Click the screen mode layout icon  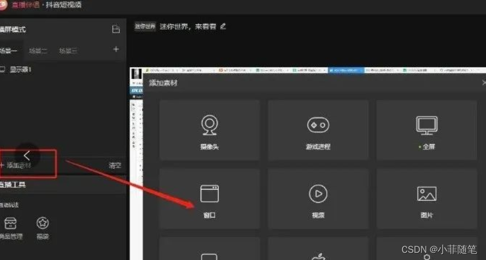116,29
